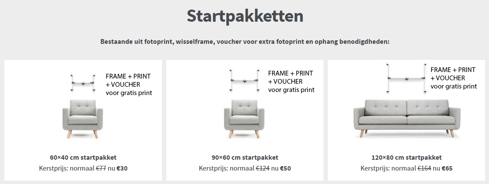This screenshot has height=184, width=489.
Task: Click the strikethrough €77 normal price
Action: [101, 168]
